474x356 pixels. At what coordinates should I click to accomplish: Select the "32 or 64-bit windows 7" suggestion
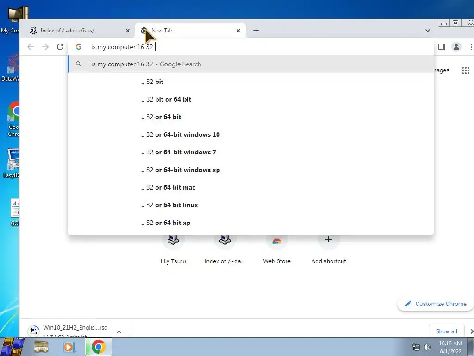(x=251, y=152)
